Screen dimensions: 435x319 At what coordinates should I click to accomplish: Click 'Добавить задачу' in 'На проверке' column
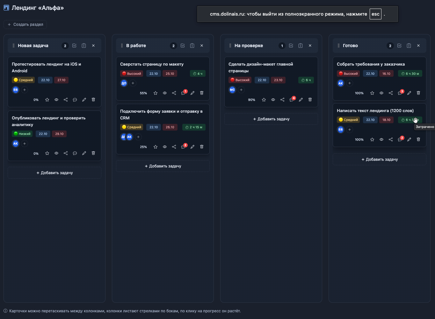(271, 119)
